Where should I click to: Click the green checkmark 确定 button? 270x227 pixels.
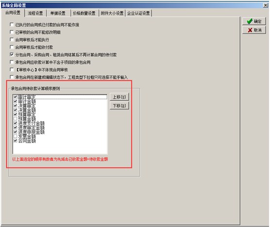click(254, 21)
